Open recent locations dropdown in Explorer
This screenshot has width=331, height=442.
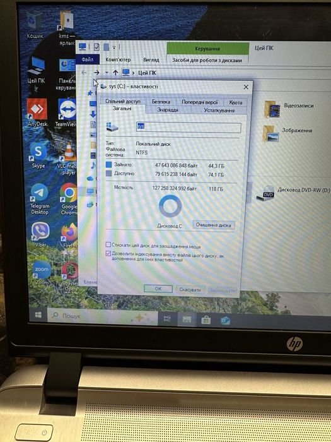107,73
